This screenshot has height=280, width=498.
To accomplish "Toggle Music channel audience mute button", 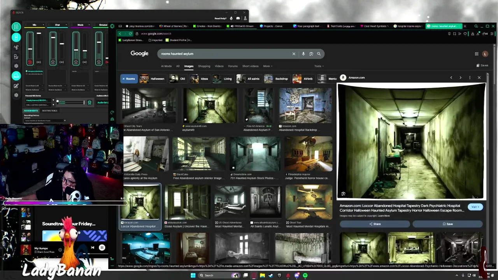I will tap(84, 62).
